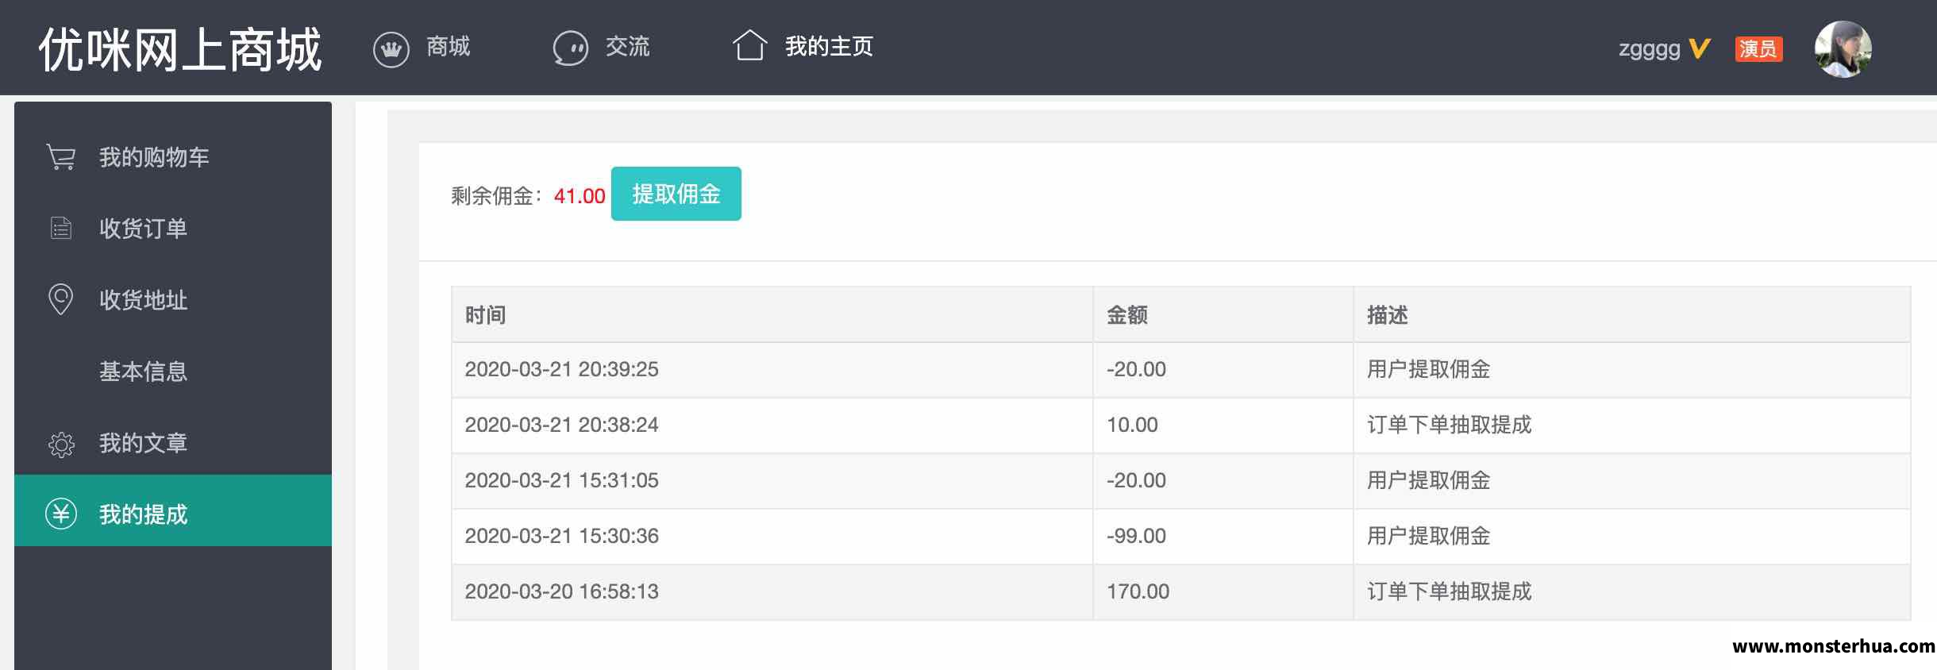Screen dimensions: 1937x670
Task: Click -20.00 in the 15:31:05 row
Action: click(1136, 480)
